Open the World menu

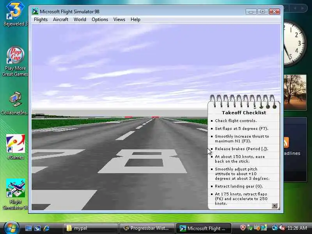tap(80, 19)
